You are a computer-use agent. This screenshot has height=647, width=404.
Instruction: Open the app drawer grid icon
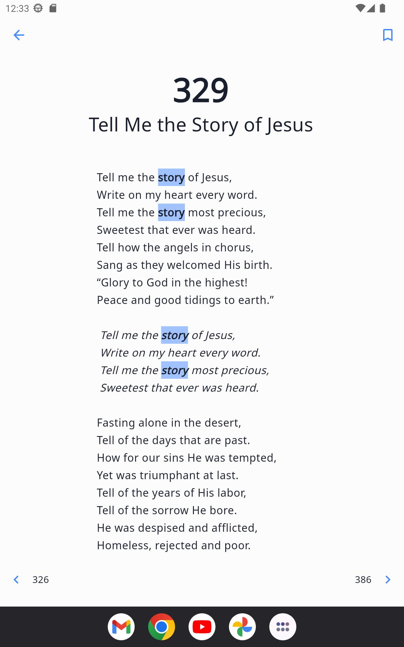tap(283, 627)
